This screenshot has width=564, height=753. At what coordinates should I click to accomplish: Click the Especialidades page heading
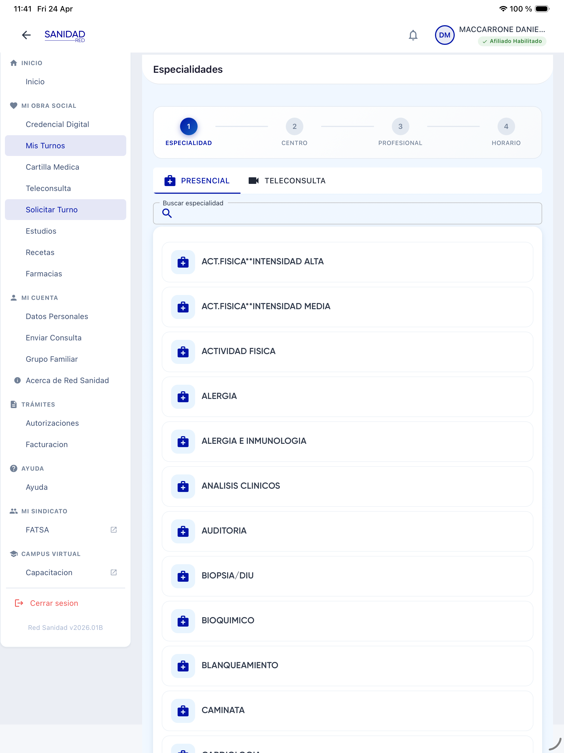pyautogui.click(x=188, y=69)
